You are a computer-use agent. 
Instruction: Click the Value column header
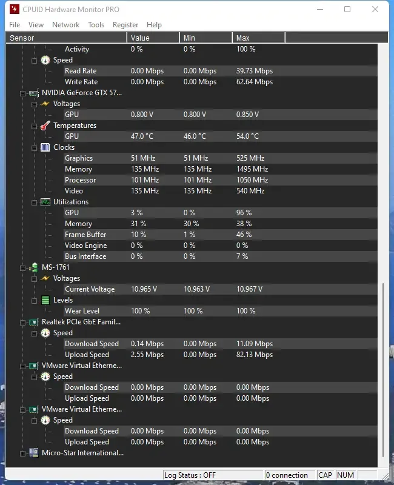click(x=153, y=38)
